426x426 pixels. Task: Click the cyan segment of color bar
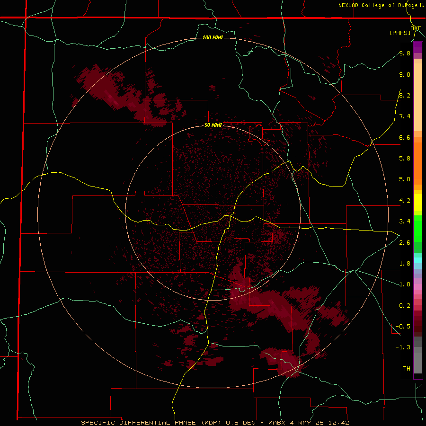coord(418,260)
